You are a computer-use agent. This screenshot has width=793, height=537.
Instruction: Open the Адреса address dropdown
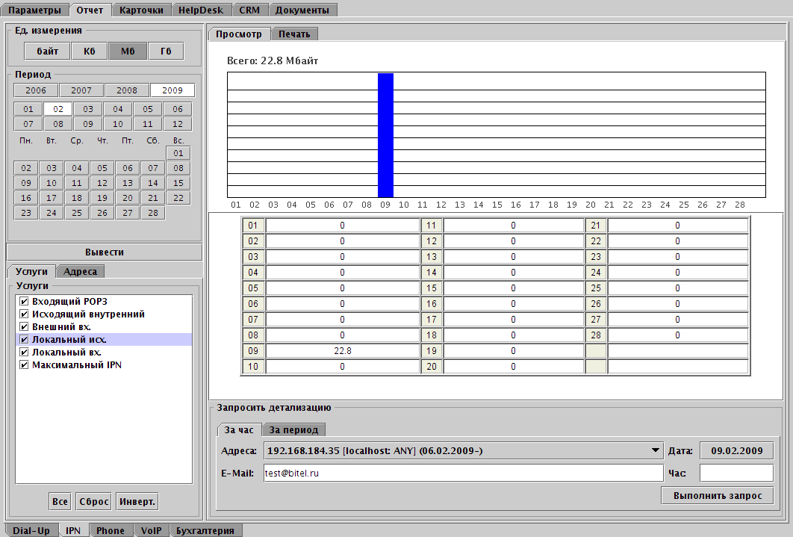coord(656,450)
